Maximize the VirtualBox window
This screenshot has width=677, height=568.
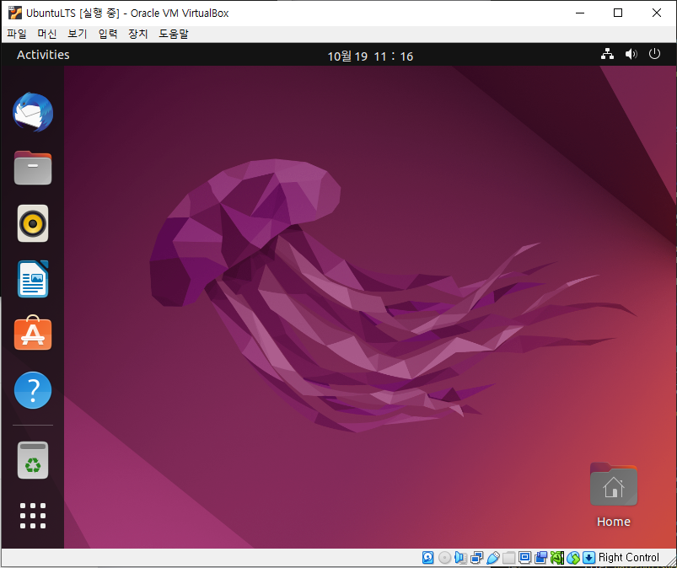[x=618, y=13]
